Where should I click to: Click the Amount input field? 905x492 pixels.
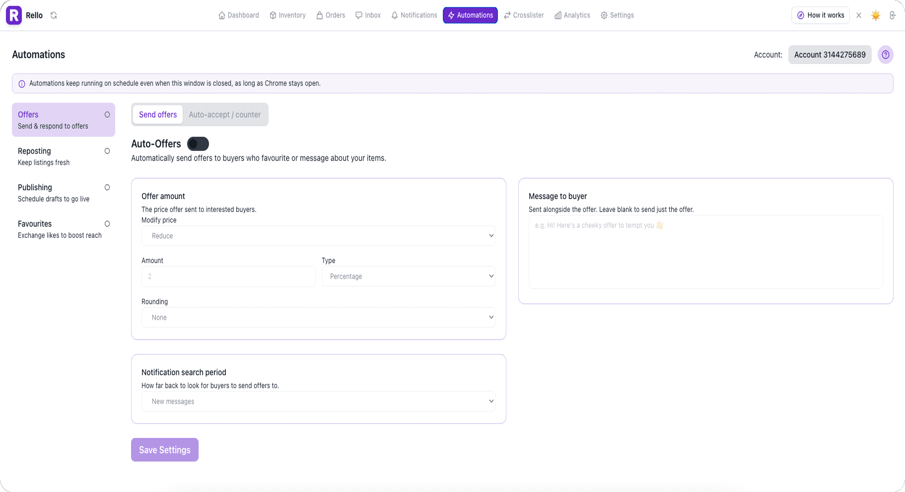pyautogui.click(x=228, y=277)
